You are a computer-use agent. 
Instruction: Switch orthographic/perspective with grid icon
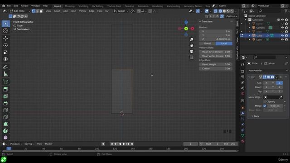point(192,58)
